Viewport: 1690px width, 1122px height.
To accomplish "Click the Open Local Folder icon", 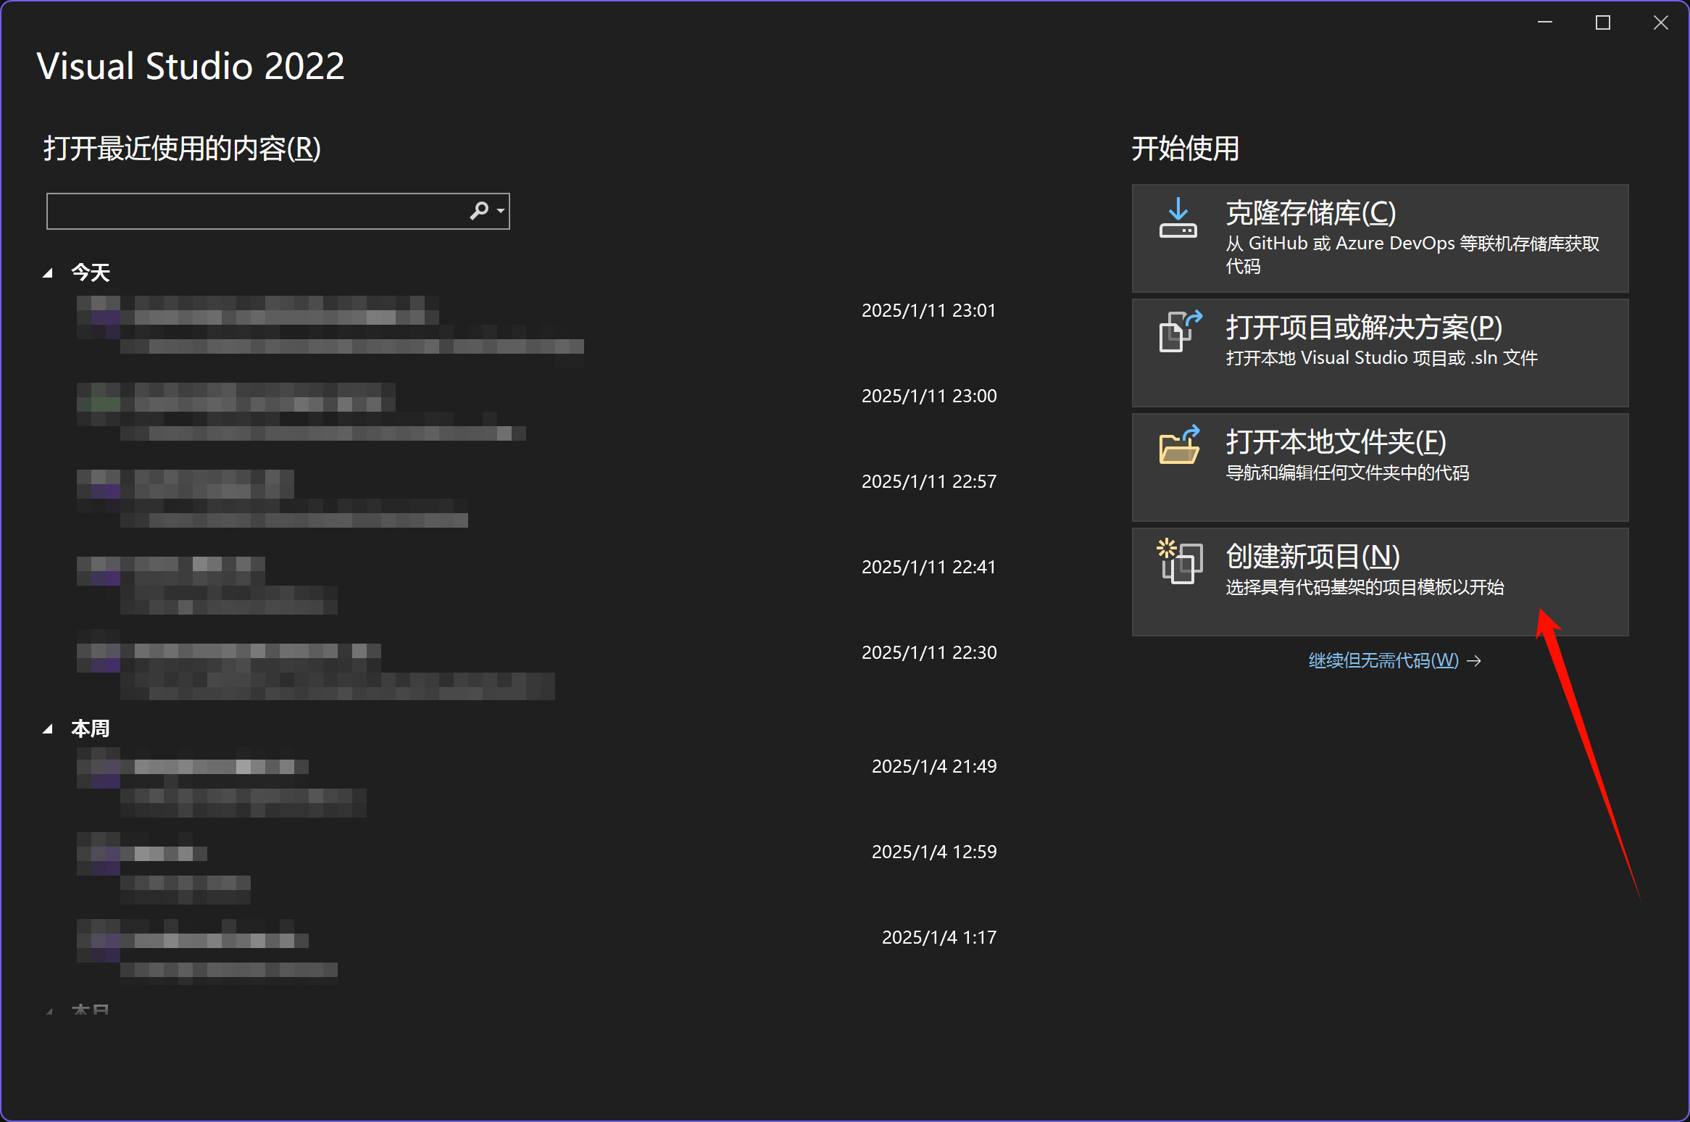I will pos(1180,444).
